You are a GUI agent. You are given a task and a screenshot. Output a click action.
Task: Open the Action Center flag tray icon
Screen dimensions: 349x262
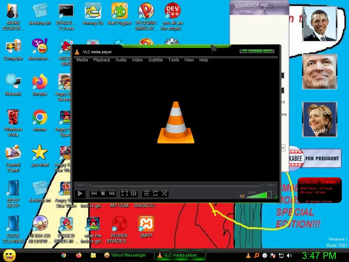click(273, 256)
